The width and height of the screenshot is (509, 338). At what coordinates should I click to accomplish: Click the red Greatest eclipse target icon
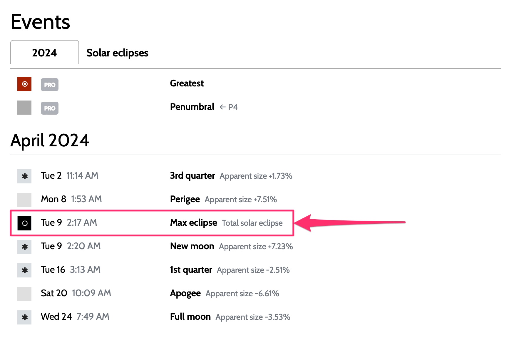point(24,84)
